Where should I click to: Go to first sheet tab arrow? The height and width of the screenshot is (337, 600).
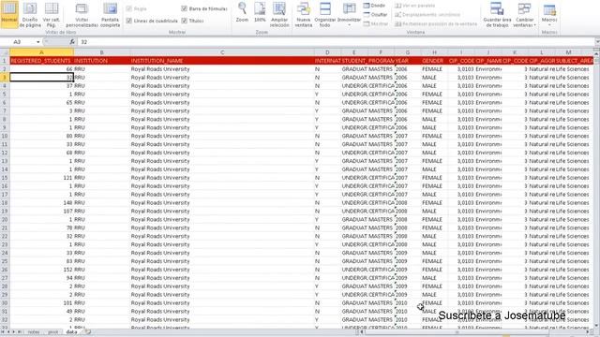tap(4, 332)
